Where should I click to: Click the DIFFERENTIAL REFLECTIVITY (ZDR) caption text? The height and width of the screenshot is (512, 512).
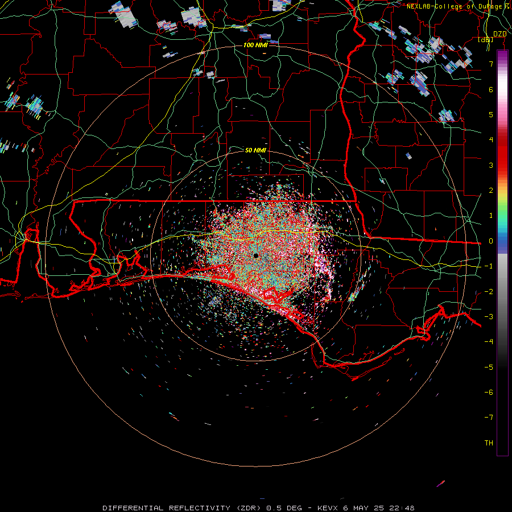182,508
